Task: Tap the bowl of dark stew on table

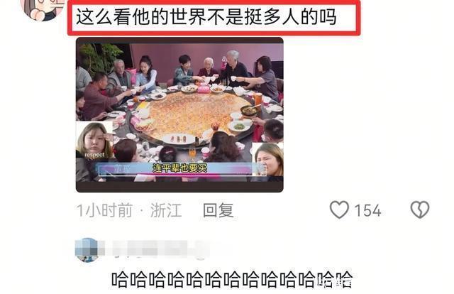Action: click(x=249, y=110)
